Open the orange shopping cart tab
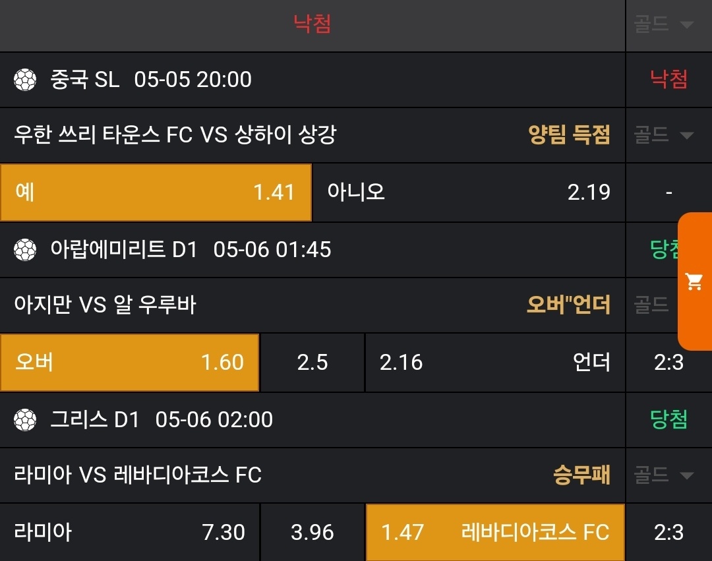This screenshot has height=561, width=712. 694,281
